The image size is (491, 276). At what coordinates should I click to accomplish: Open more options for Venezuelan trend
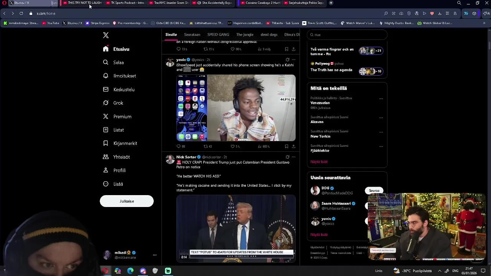click(x=381, y=99)
